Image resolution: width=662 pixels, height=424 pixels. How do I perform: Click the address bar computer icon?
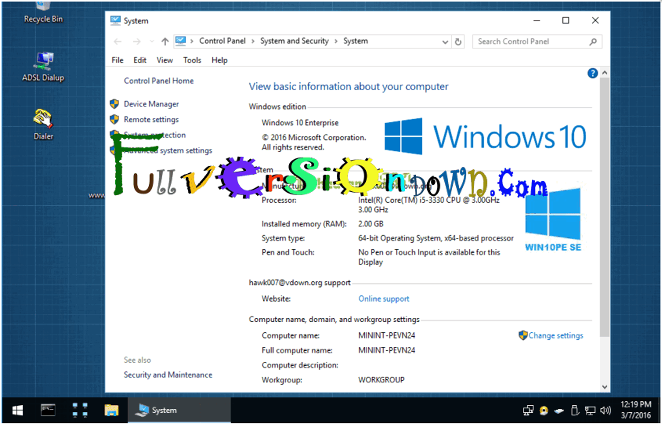(x=180, y=41)
